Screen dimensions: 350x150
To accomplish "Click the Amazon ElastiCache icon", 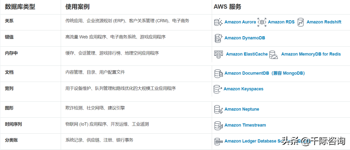I will point(218,54).
